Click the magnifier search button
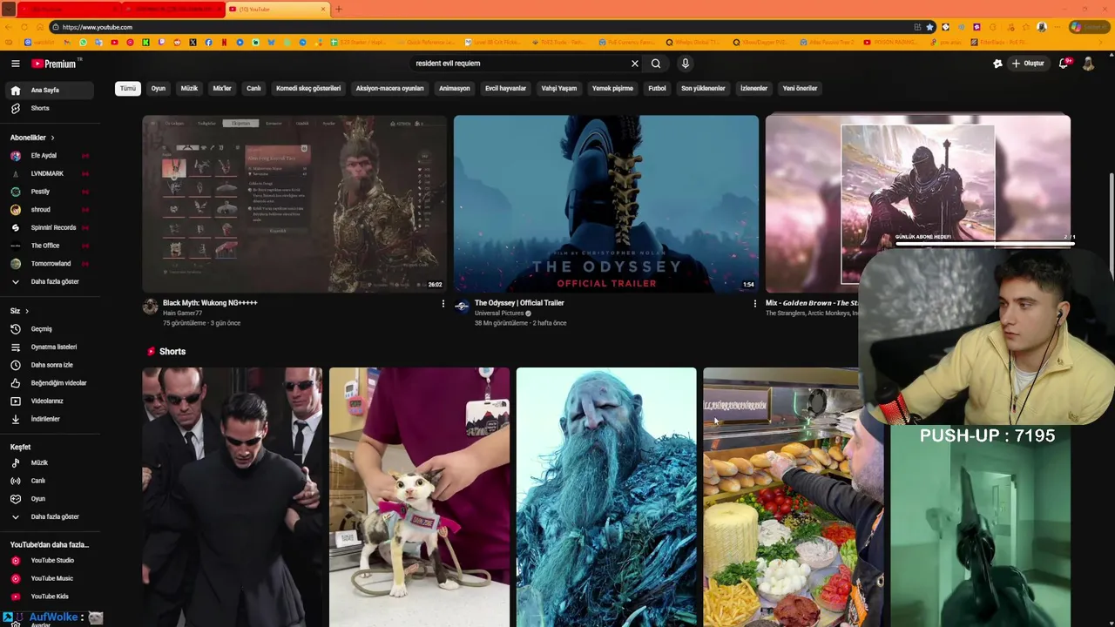The width and height of the screenshot is (1115, 627). 656,64
